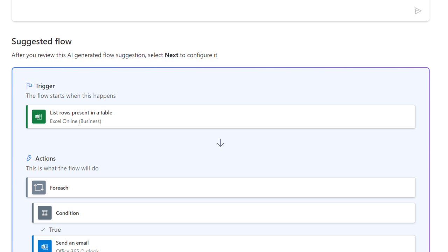The width and height of the screenshot is (448, 252).
Task: Click the bold 'Next' text in the instructions
Action: (171, 55)
